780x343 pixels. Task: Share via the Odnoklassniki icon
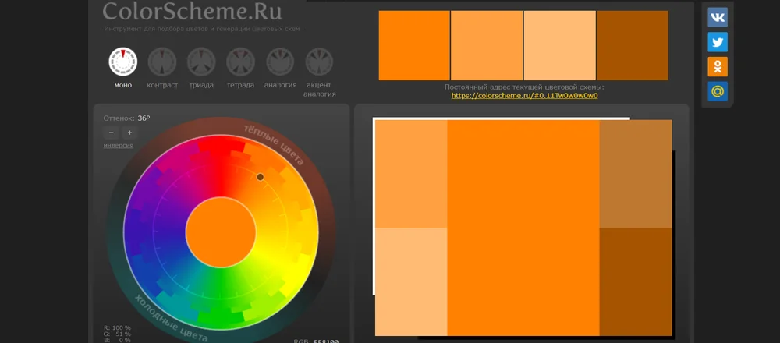[718, 67]
